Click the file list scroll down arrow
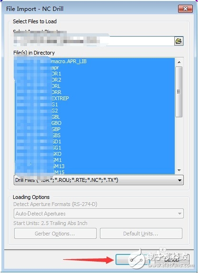 179,170
